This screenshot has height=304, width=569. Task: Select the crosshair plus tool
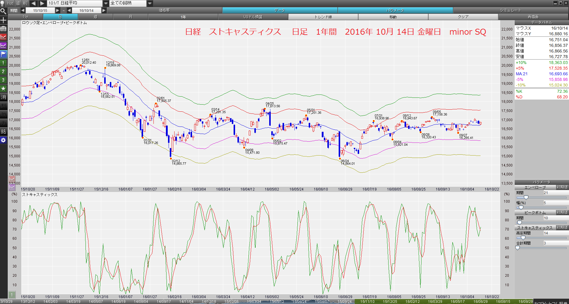[x=3, y=20]
